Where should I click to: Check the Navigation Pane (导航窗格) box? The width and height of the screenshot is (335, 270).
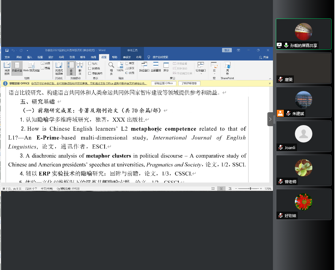[x=90, y=73]
